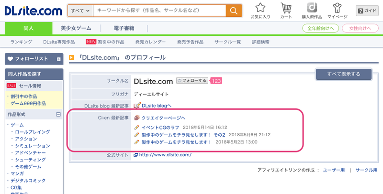Select シューティング category
383x194 pixels.
pos(30,160)
